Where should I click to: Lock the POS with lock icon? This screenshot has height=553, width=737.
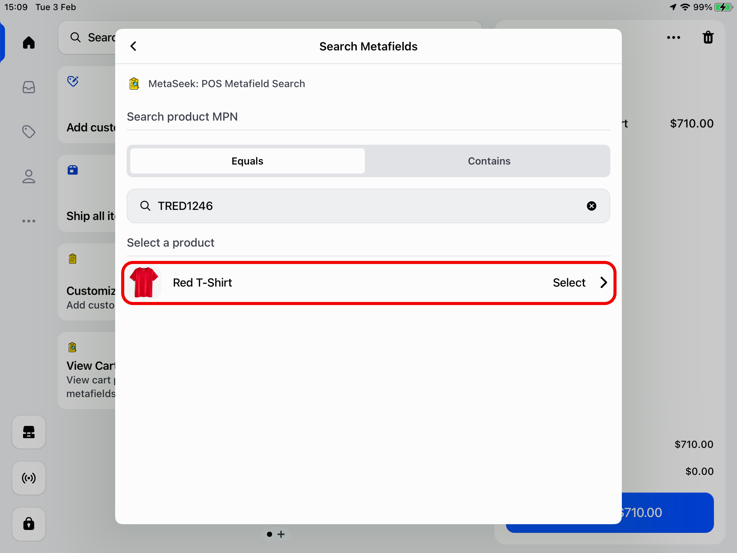point(29,524)
